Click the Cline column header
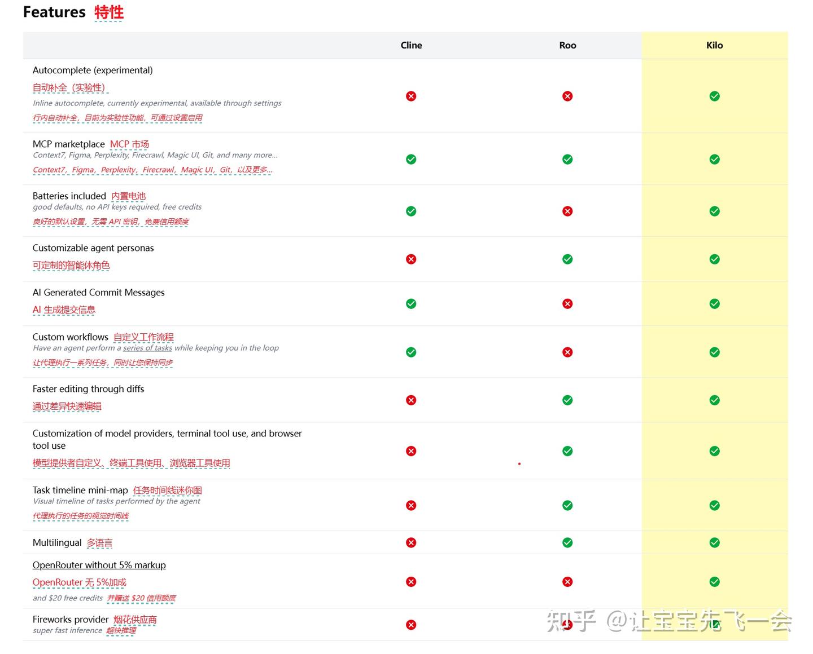 (x=411, y=45)
